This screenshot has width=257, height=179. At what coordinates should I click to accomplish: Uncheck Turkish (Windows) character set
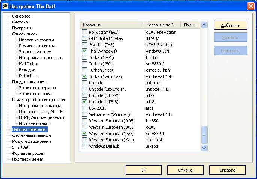84,76
